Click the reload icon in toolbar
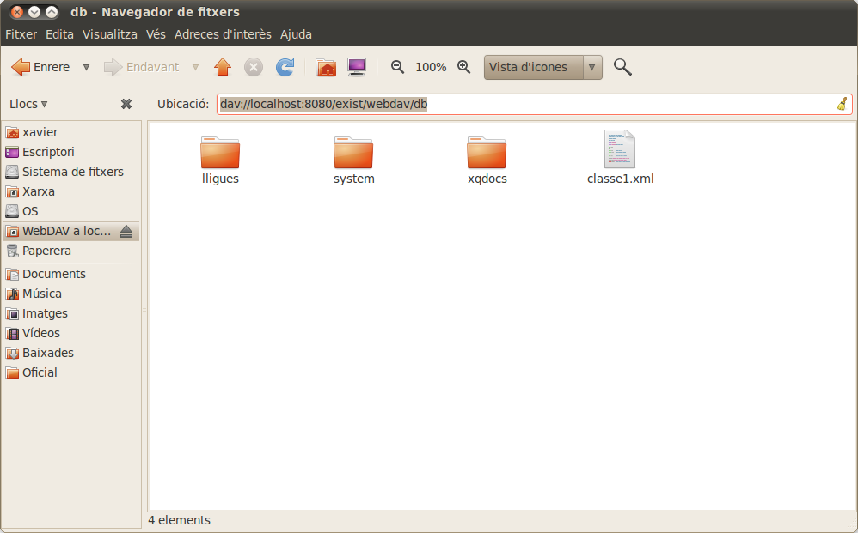This screenshot has height=533, width=858. [x=285, y=67]
